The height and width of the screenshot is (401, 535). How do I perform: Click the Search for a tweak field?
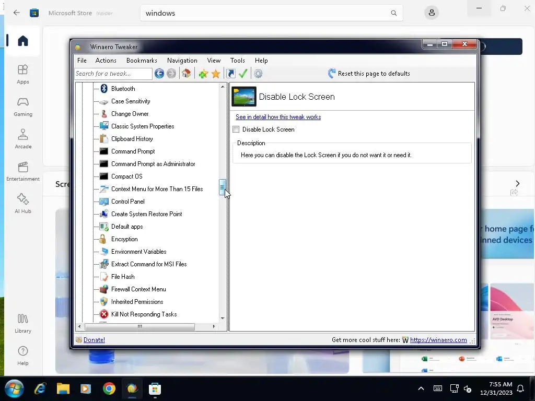[x=113, y=74]
